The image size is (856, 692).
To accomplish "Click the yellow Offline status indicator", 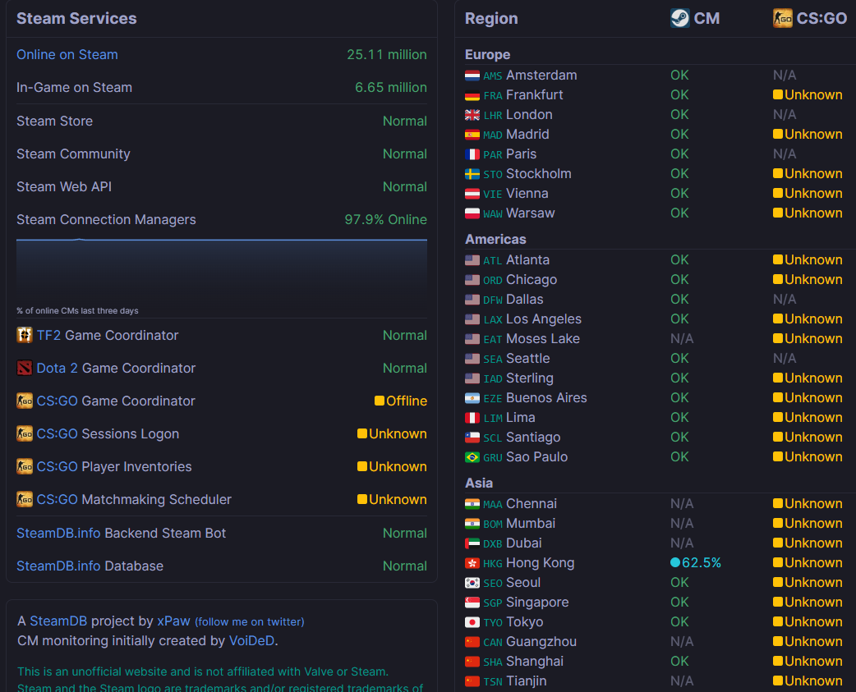I will [380, 401].
